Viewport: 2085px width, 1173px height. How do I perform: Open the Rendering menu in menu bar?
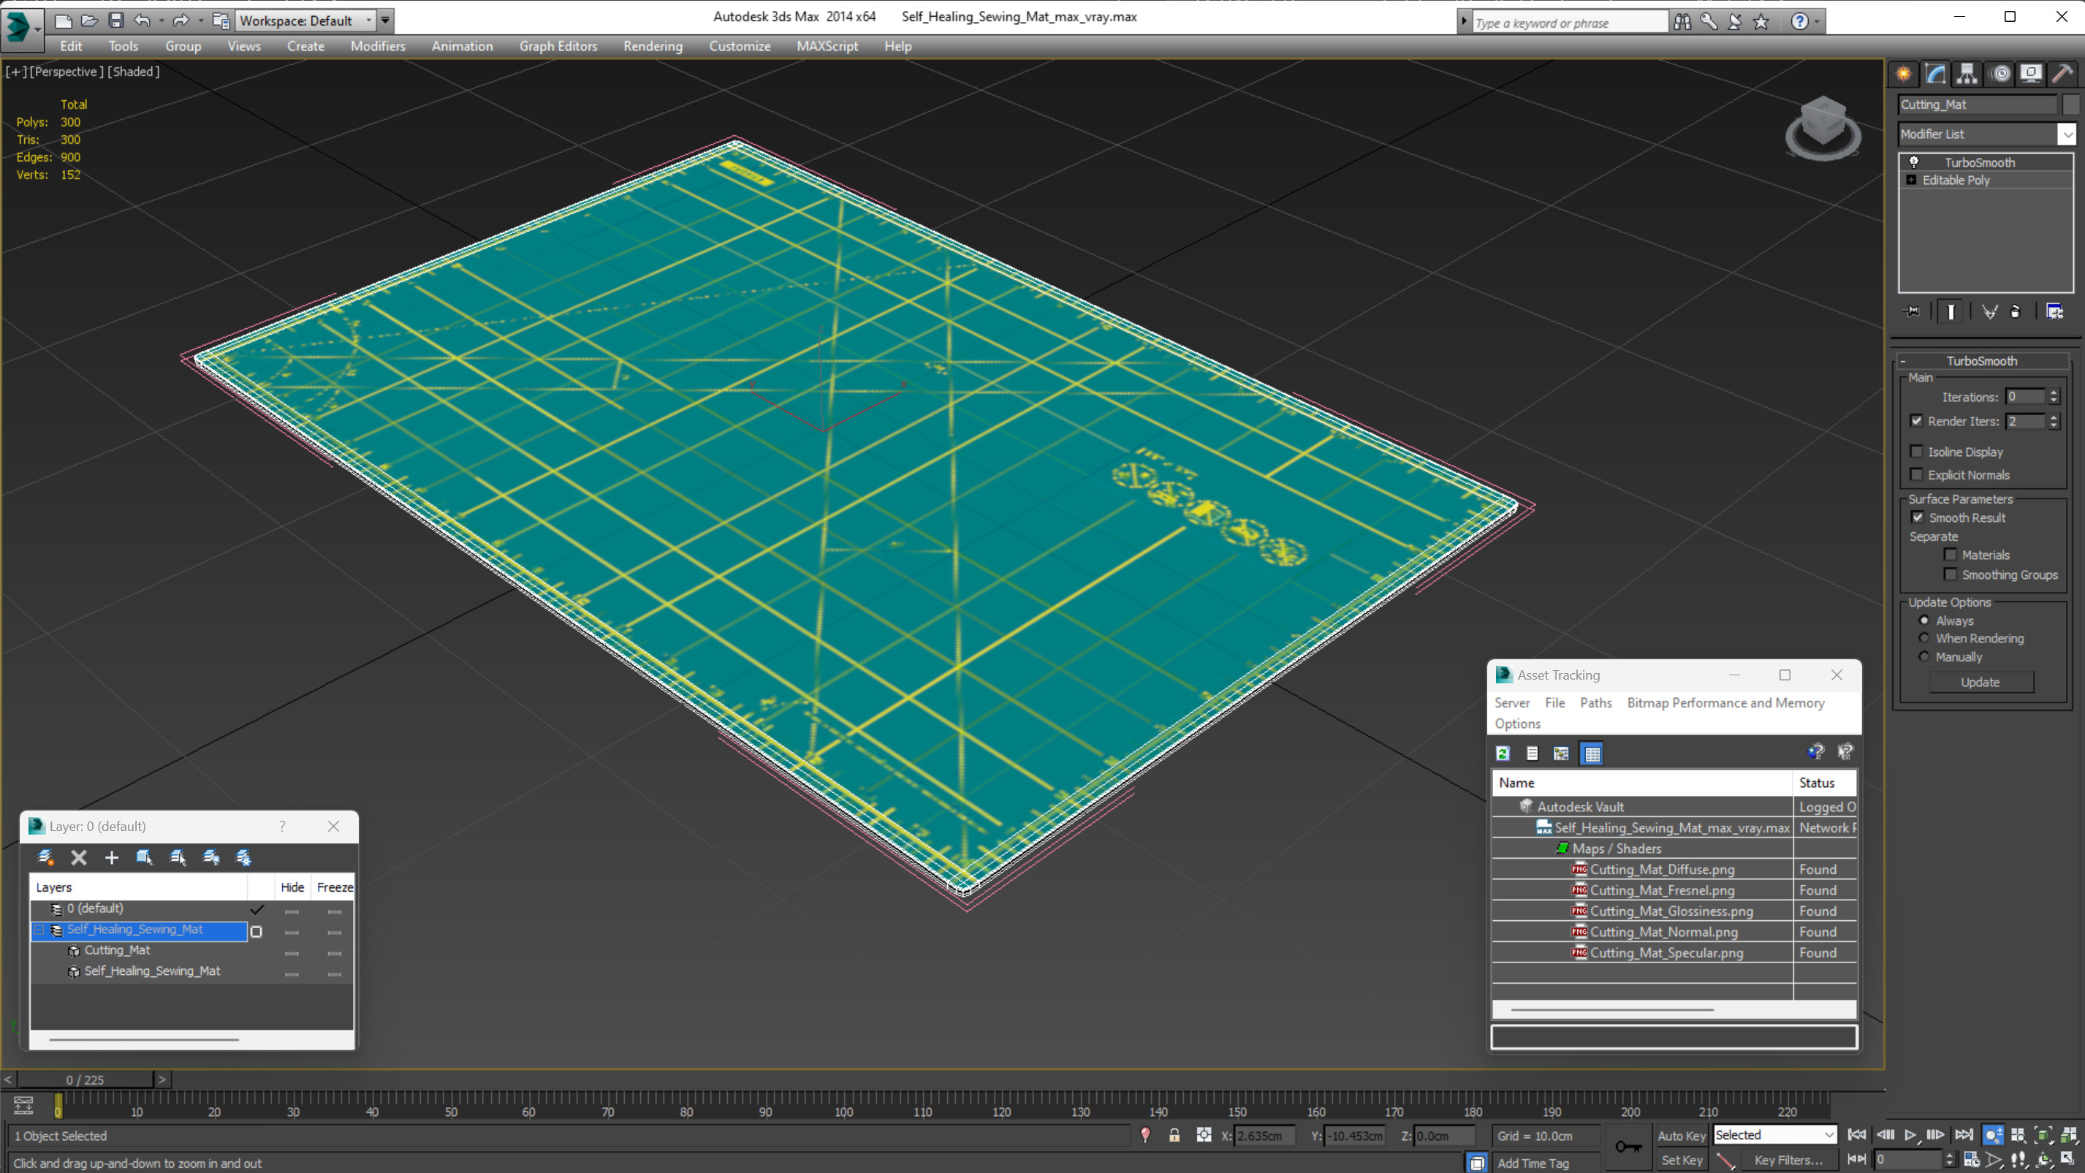[x=652, y=46]
